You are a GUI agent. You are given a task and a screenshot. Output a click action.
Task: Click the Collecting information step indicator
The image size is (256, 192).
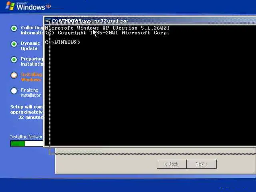point(14,28)
